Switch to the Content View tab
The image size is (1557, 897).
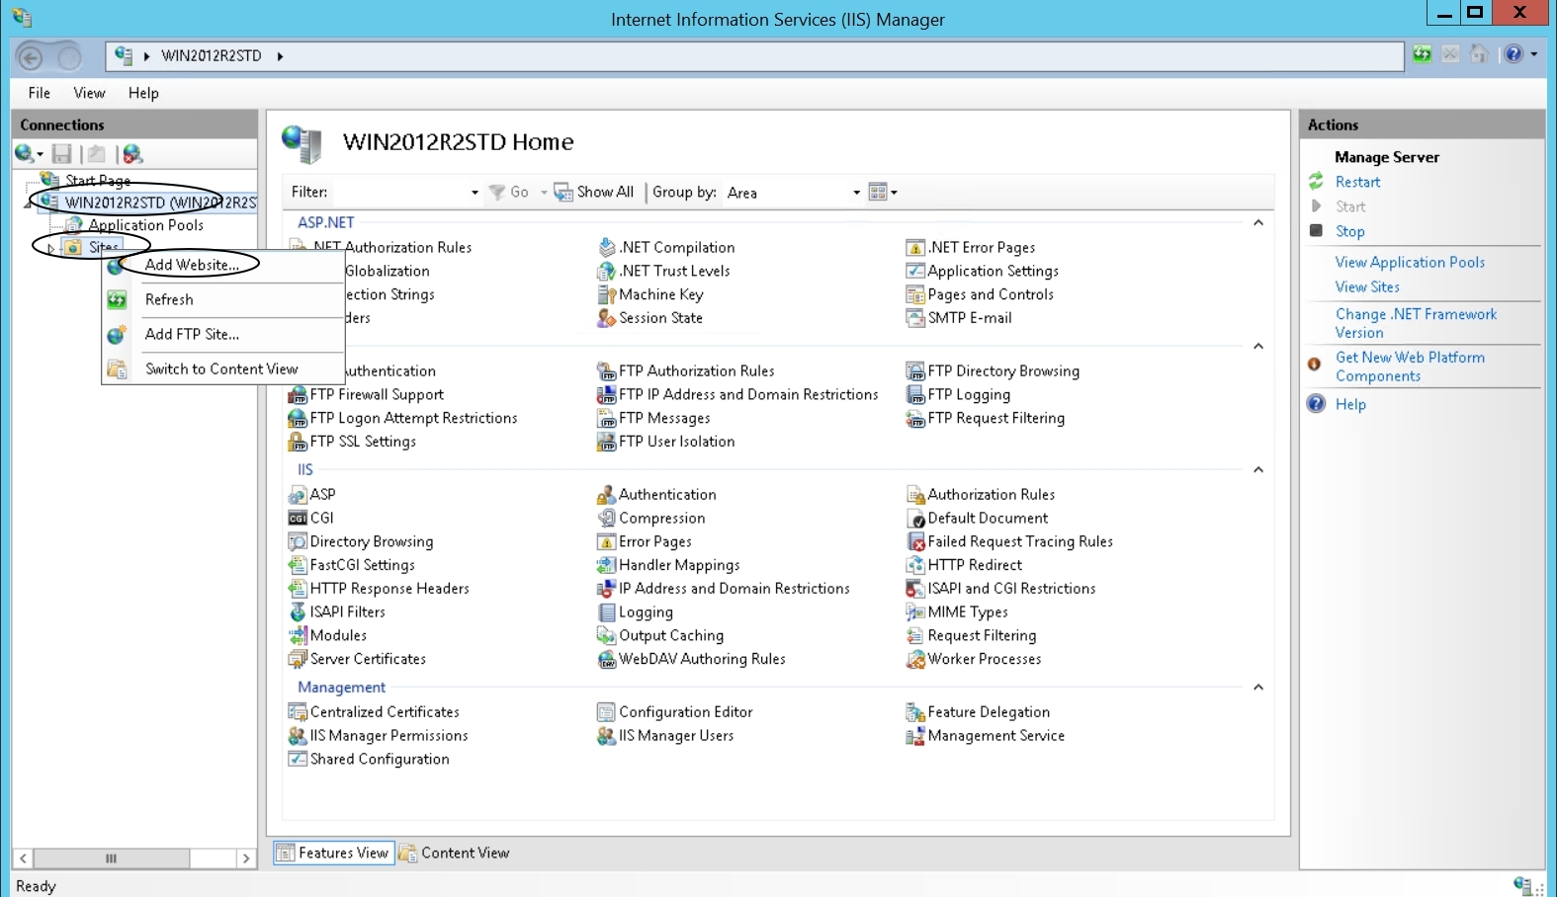pos(455,853)
